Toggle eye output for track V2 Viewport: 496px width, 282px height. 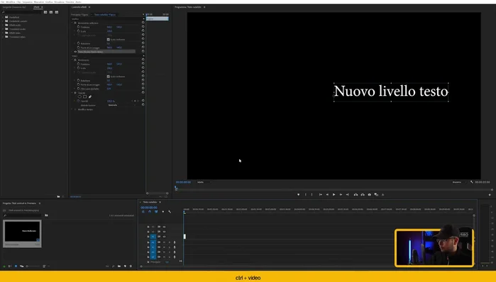(x=164, y=232)
